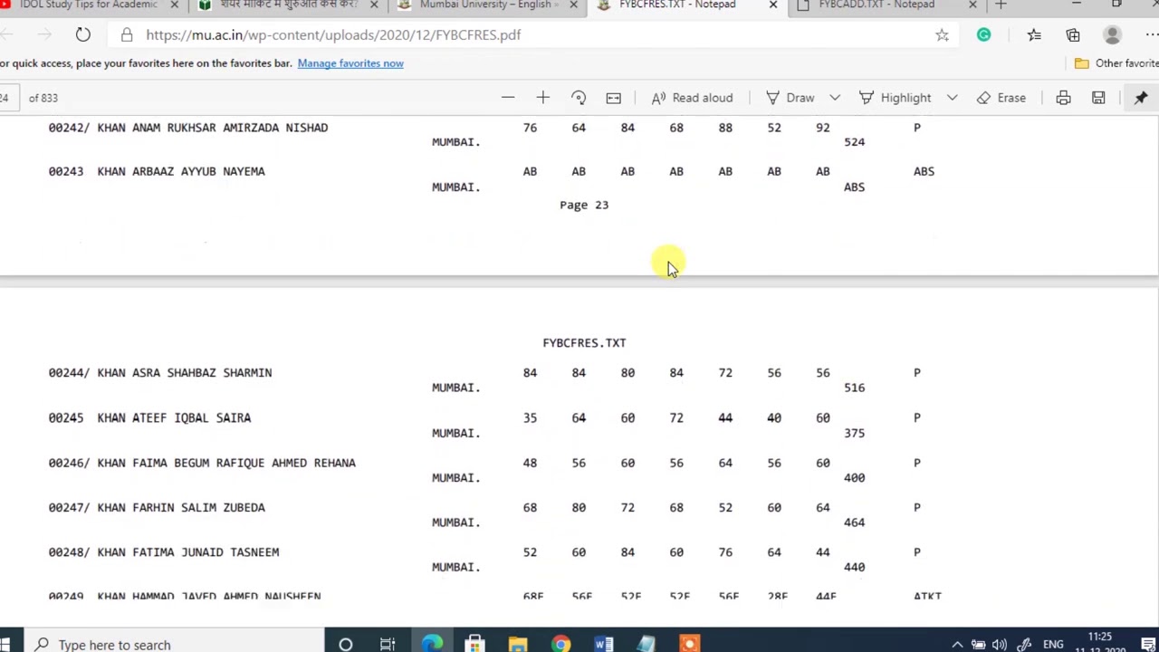Select the Highlight tool
Screen dimensions: 1159x652
coord(895,98)
